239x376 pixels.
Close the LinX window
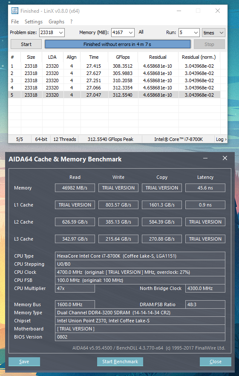(x=218, y=11)
